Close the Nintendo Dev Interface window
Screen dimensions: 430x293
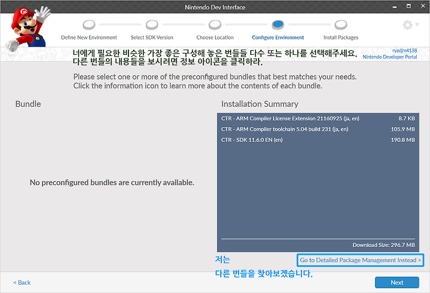click(x=423, y=6)
